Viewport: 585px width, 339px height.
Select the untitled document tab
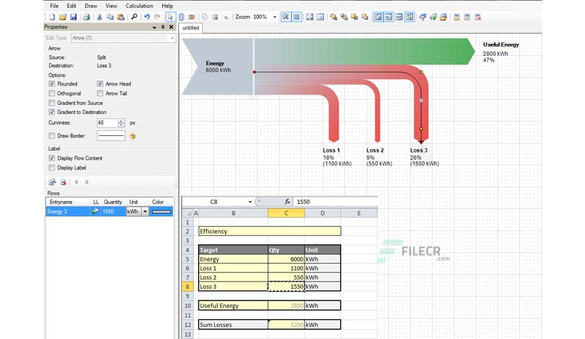point(190,28)
